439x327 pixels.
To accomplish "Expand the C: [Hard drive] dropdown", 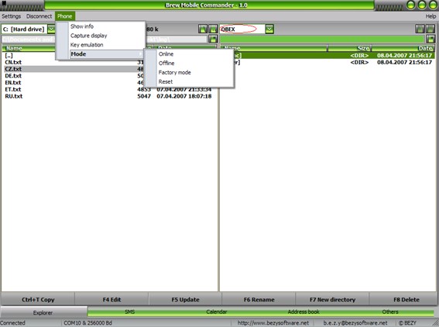I will pyautogui.click(x=51, y=29).
